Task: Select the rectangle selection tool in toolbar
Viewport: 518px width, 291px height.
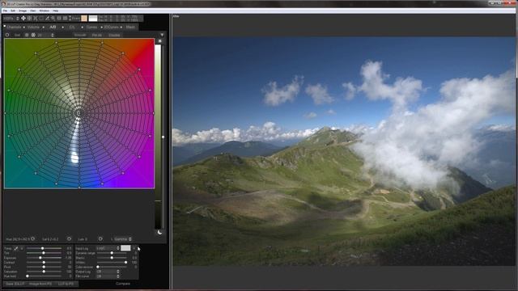Action: coord(41,18)
